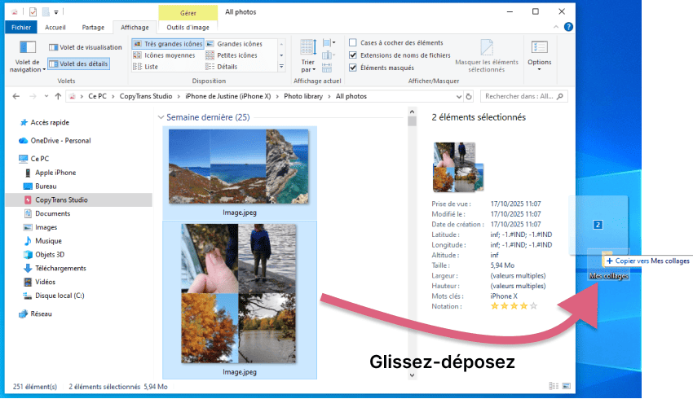
Task: Click iPhone de Justine breadcrumb
Action: (228, 96)
